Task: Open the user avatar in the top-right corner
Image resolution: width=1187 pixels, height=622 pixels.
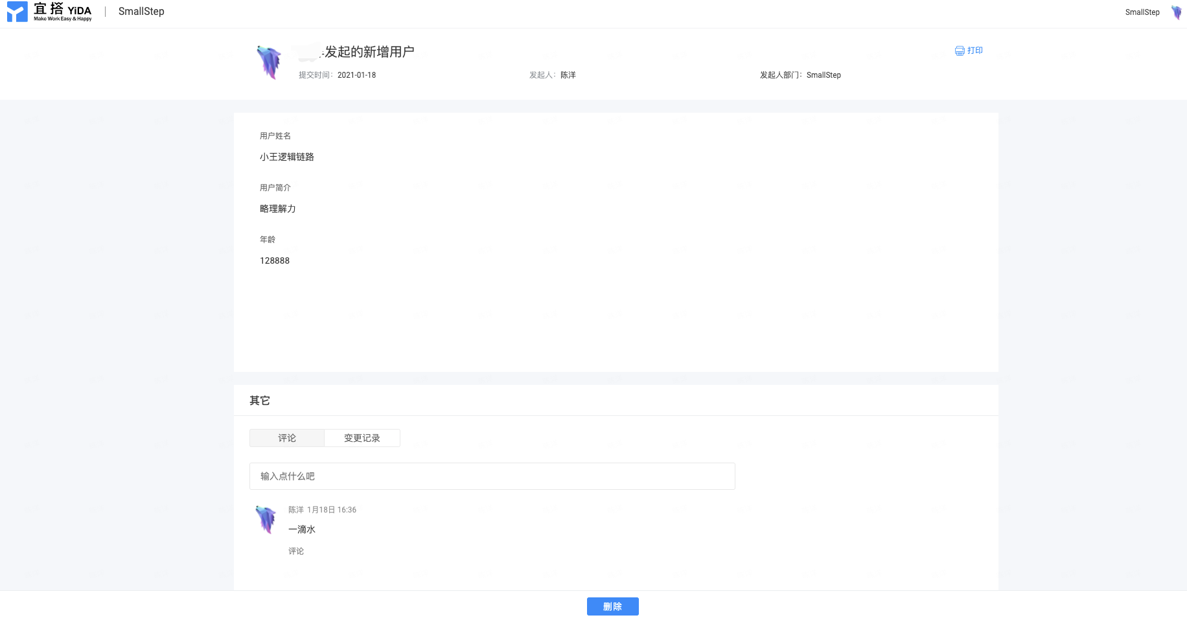Action: coord(1177,12)
